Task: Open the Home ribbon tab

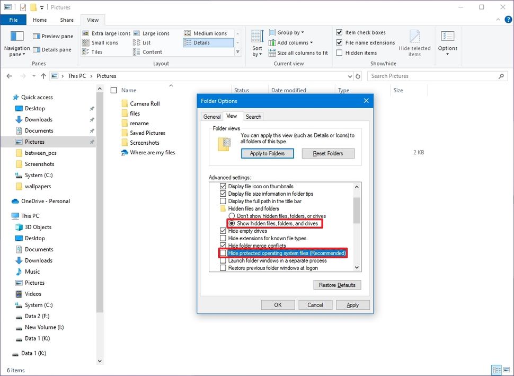Action: 39,20
